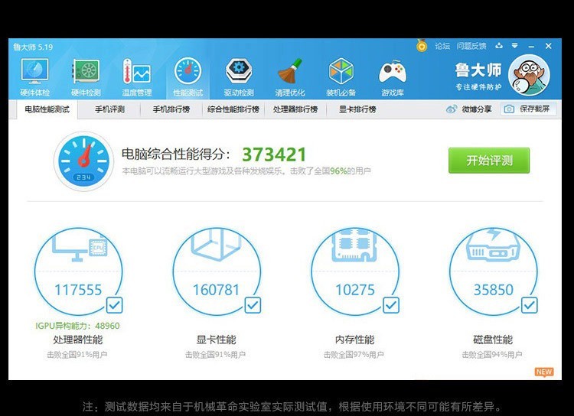Click the 击败全国97%用户 text
This screenshot has width=574, height=416.
[x=354, y=355]
